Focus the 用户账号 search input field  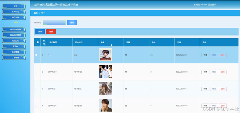54,22
